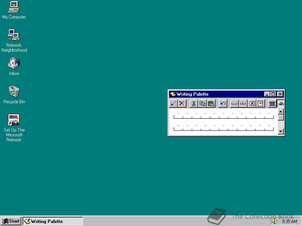
Task: Insert a new line with the return-arrow icon
Action: click(x=260, y=104)
